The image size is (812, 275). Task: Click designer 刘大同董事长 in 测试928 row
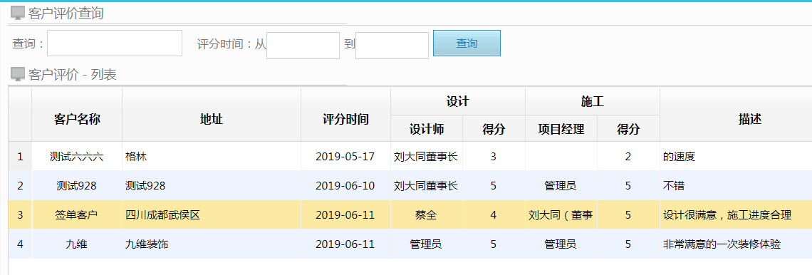(426, 185)
